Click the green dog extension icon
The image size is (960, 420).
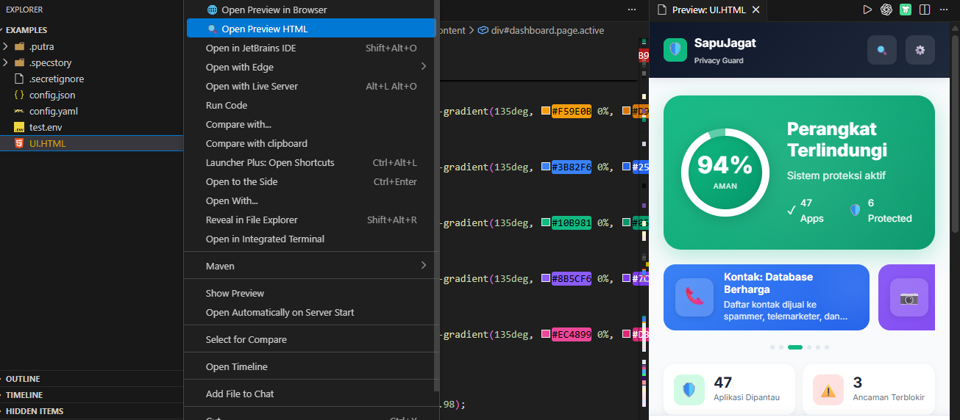click(x=906, y=10)
